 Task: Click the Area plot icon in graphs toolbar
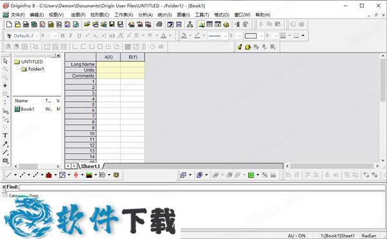point(89,175)
